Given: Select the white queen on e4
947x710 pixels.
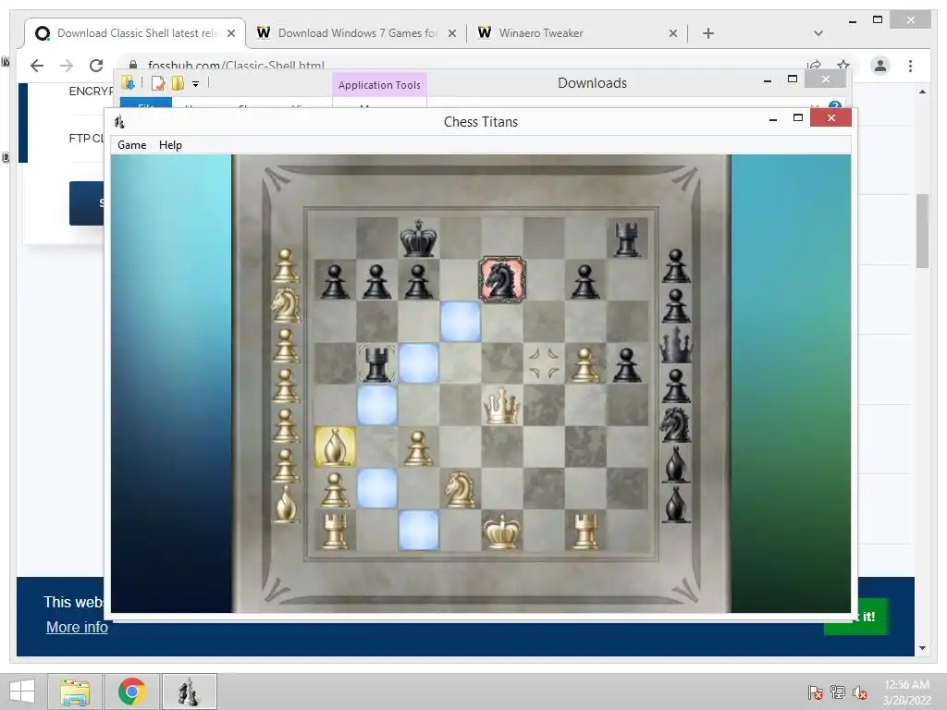Looking at the screenshot, I should 501,405.
